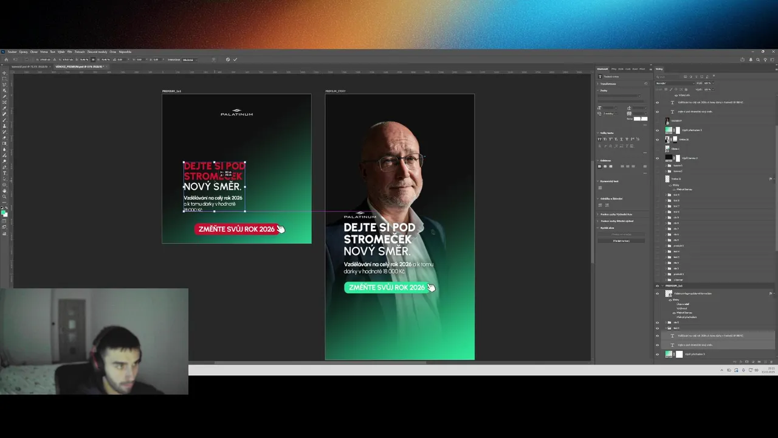
Task: Click the canvas horizontal scrollbar
Action: (x=320, y=363)
